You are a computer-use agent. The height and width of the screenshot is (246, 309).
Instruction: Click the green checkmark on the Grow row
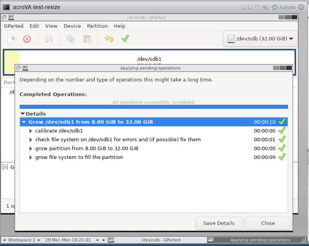tap(282, 121)
